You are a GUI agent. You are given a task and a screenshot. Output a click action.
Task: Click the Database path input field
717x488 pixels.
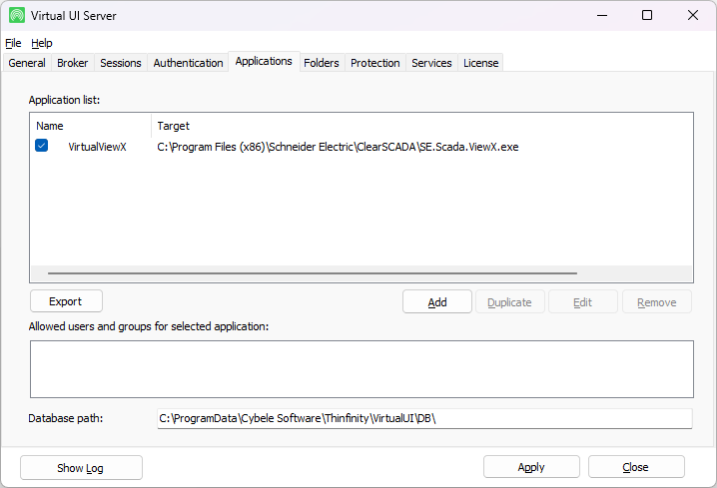[x=423, y=418]
